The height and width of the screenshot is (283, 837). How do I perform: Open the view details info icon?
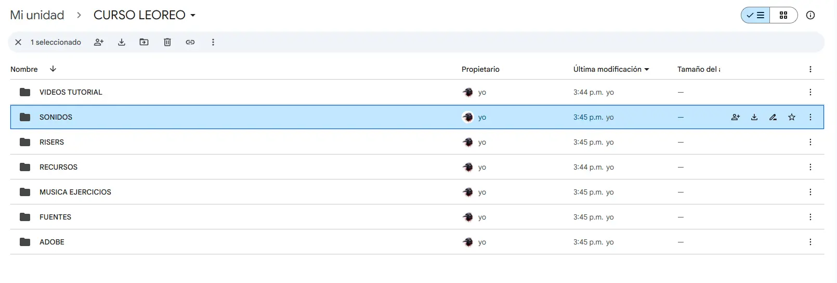click(x=810, y=15)
